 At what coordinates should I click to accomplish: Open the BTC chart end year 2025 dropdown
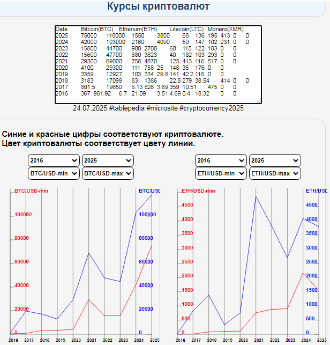(108, 160)
